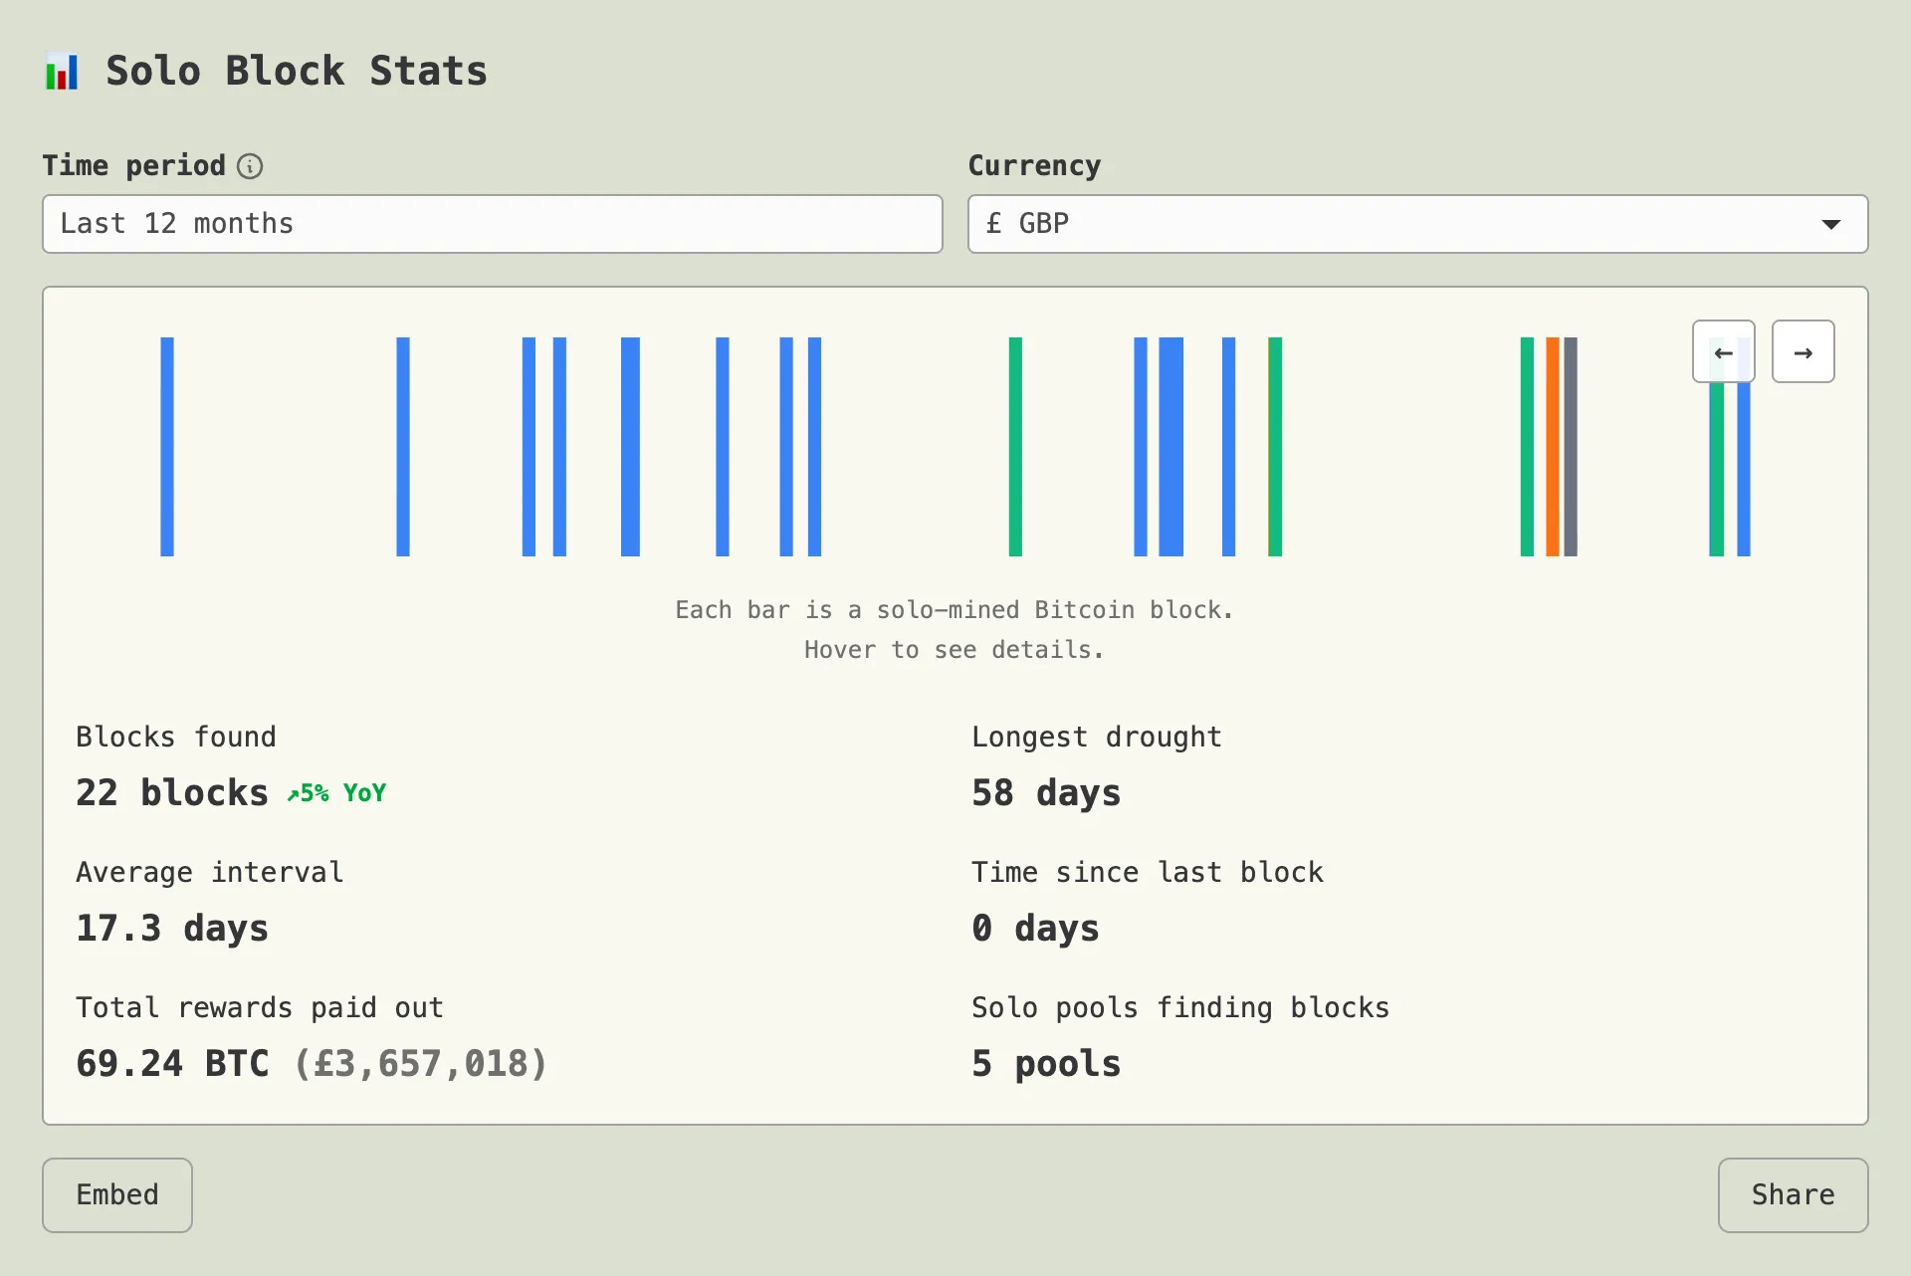Viewport: 1911px width, 1276px height.
Task: Click the 69.24 BTC rewards total
Action: 171,1064
